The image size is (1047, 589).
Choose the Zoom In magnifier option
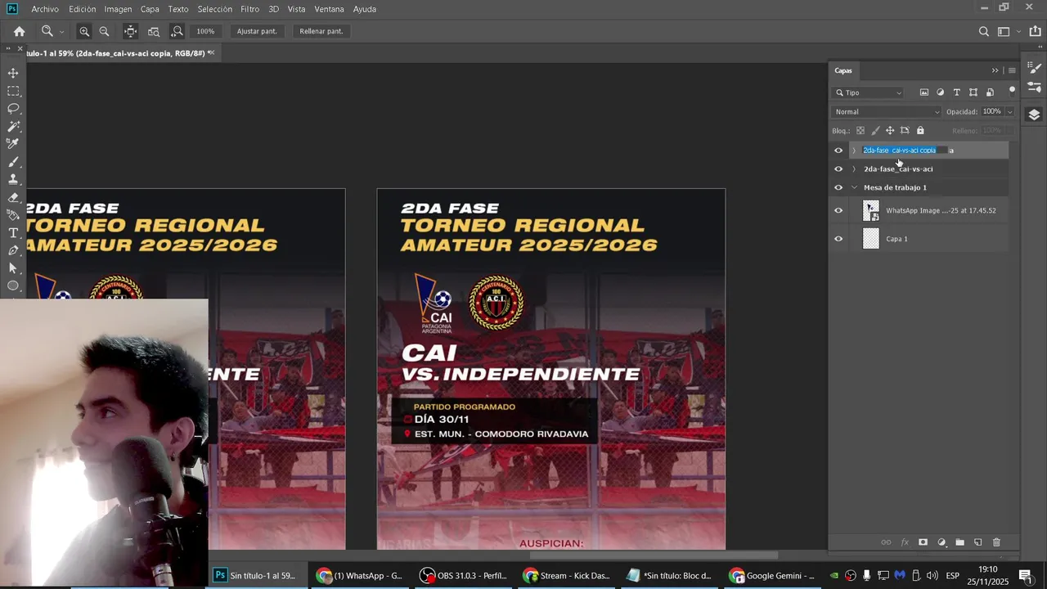point(84,31)
